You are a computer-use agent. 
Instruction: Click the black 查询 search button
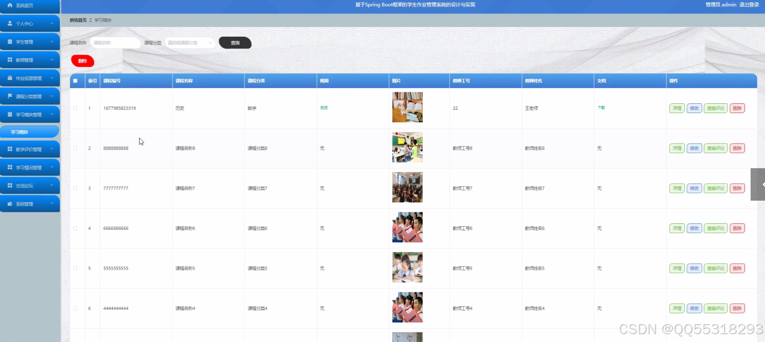pyautogui.click(x=235, y=43)
